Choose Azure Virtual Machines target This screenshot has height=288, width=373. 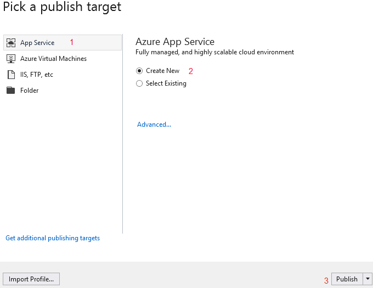63,59
